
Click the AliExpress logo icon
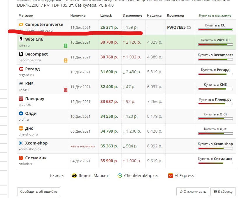(171, 176)
